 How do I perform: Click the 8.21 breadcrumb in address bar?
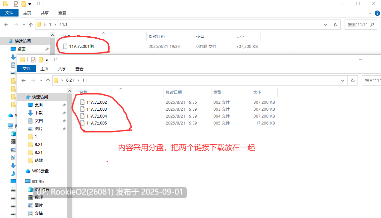(x=70, y=80)
